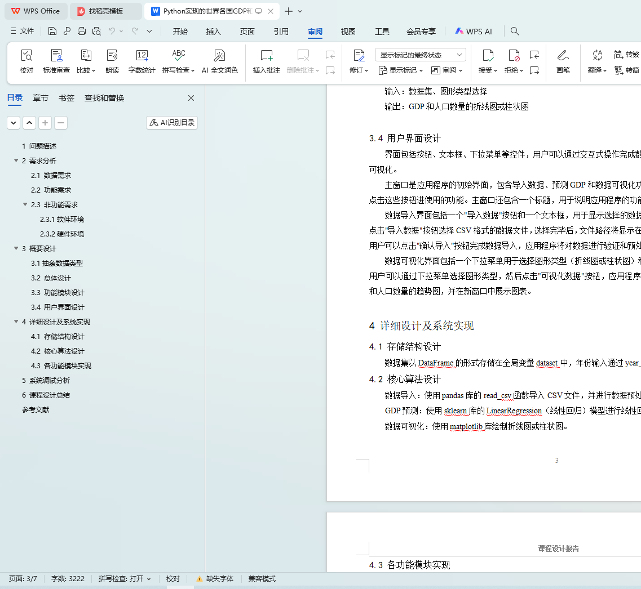This screenshot has width=641, height=589.
Task: Open 显示标记的最终状态 dropdown
Action: [421, 55]
